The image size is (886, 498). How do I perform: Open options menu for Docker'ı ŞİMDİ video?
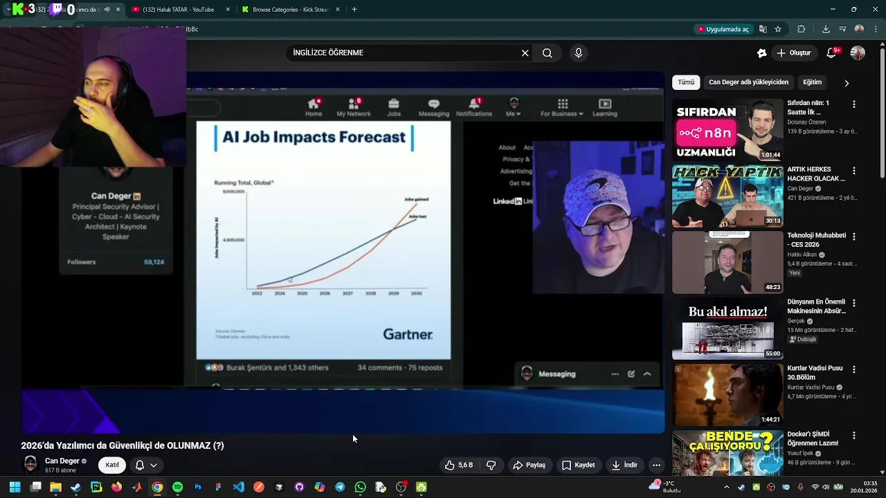(854, 436)
